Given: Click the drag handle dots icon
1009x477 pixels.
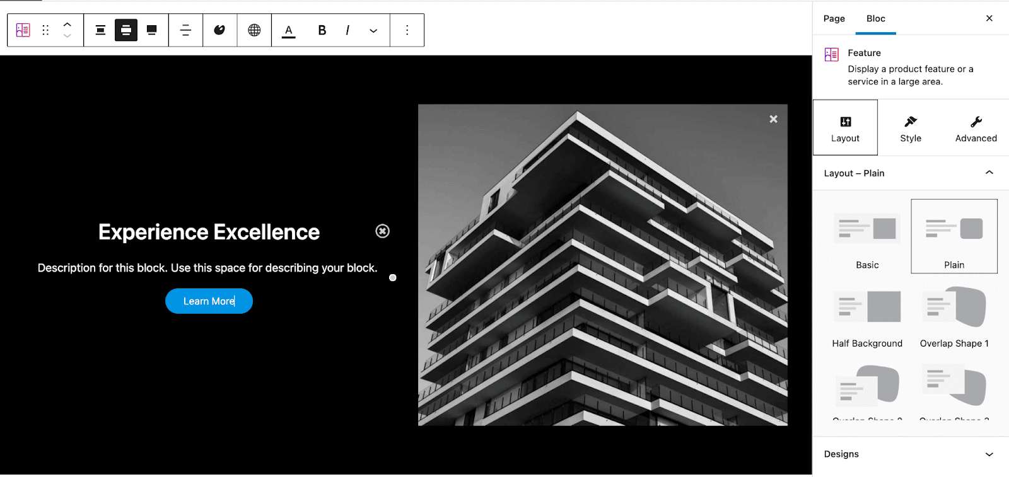Looking at the screenshot, I should [45, 30].
